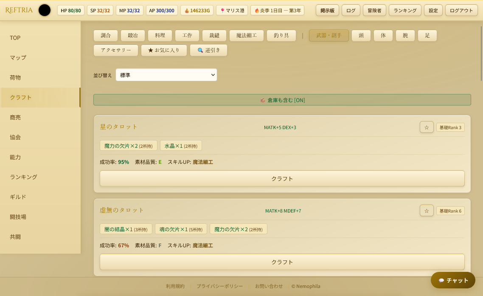Open 能力 in the sidebar menu
Image resolution: width=483 pixels, height=296 pixels.
click(x=15, y=157)
